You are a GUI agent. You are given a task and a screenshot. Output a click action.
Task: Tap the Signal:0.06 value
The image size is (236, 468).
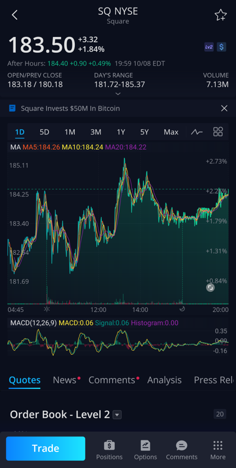pos(112,323)
